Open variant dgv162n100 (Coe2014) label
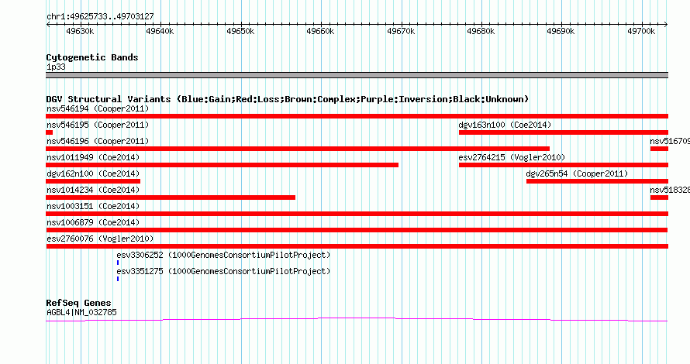 93,173
